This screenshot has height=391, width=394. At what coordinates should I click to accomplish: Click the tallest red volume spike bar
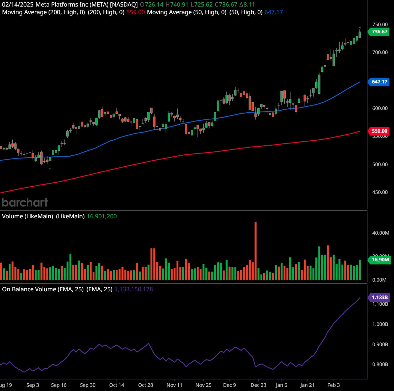coord(255,251)
